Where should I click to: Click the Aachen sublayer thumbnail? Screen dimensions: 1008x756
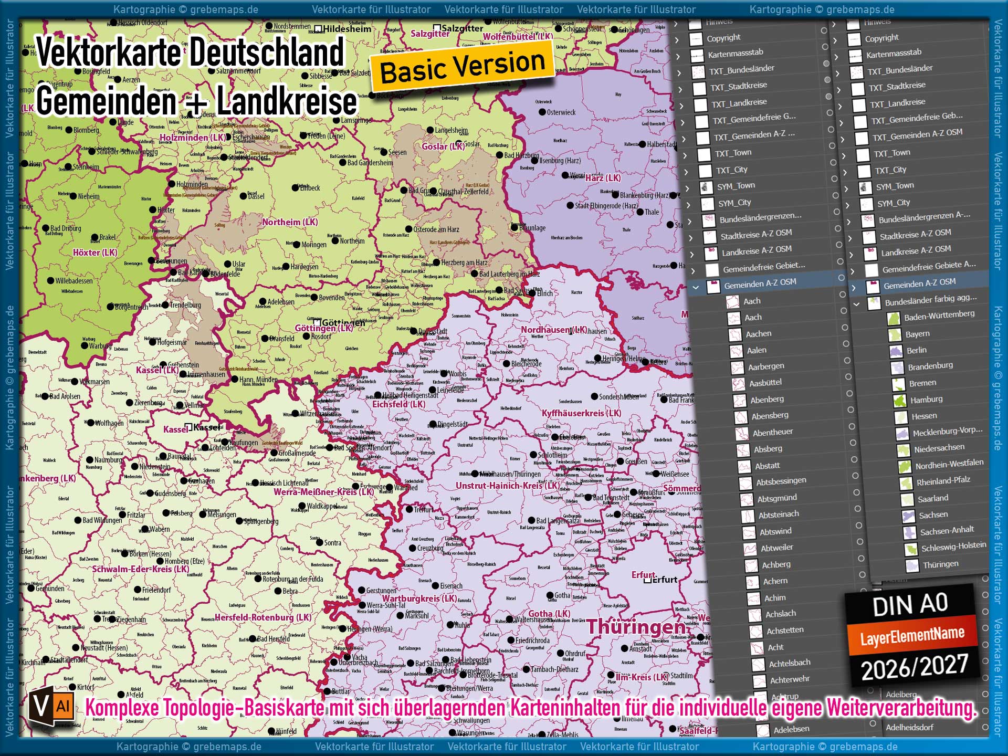point(735,335)
